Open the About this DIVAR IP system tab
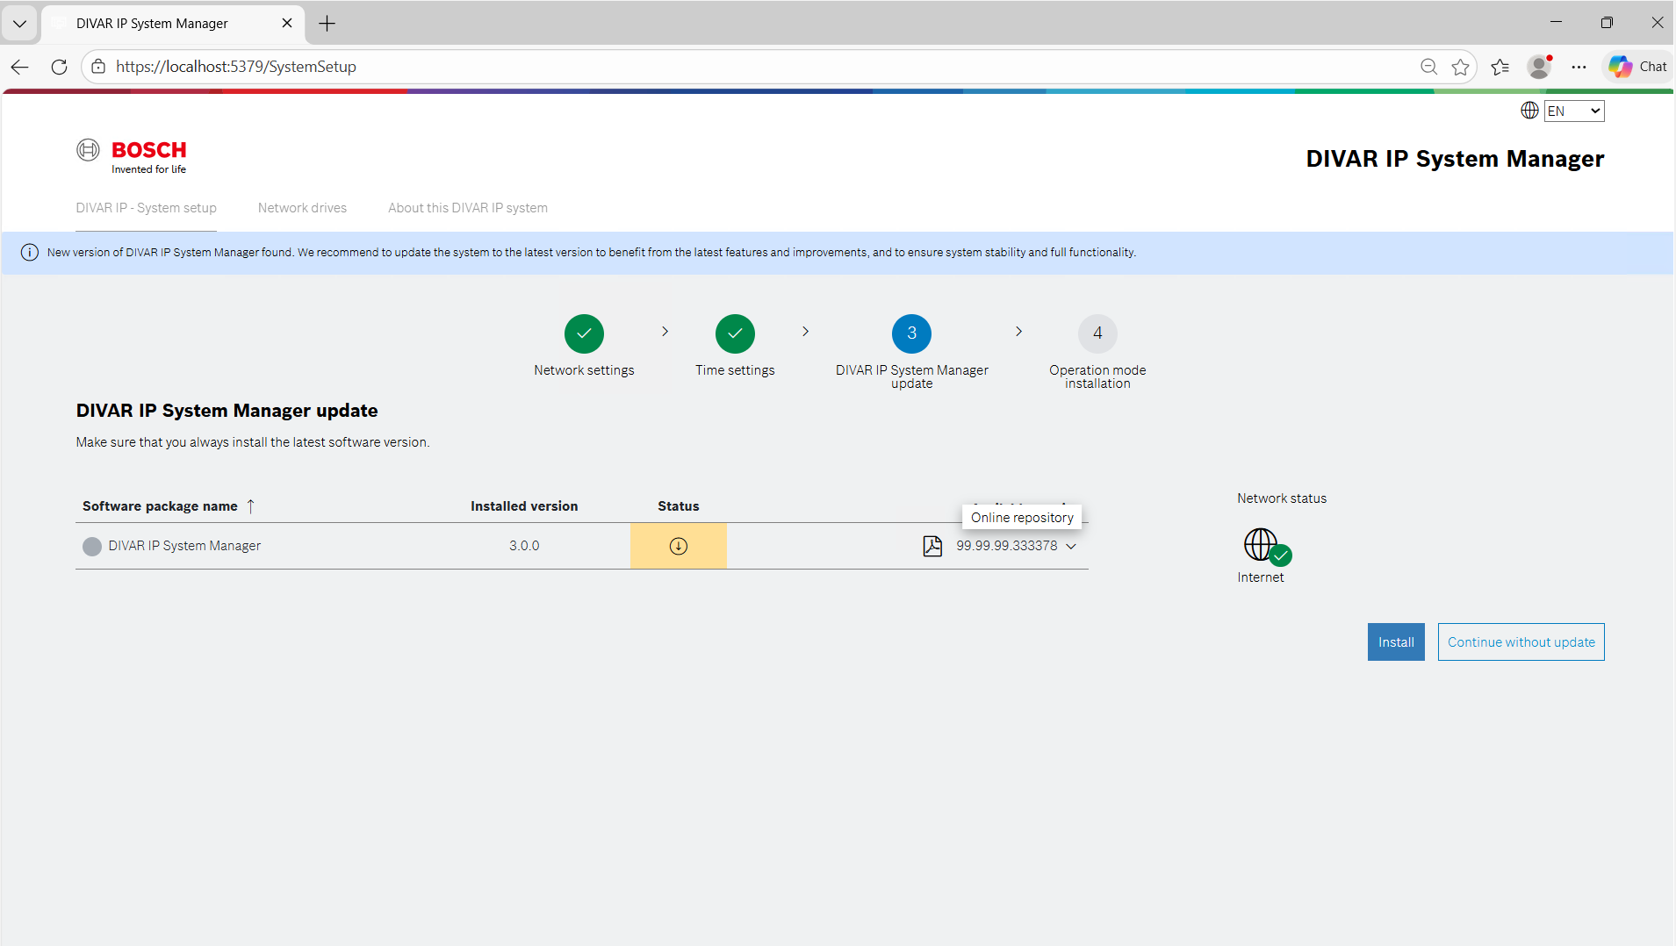The image size is (1676, 946). coord(467,208)
